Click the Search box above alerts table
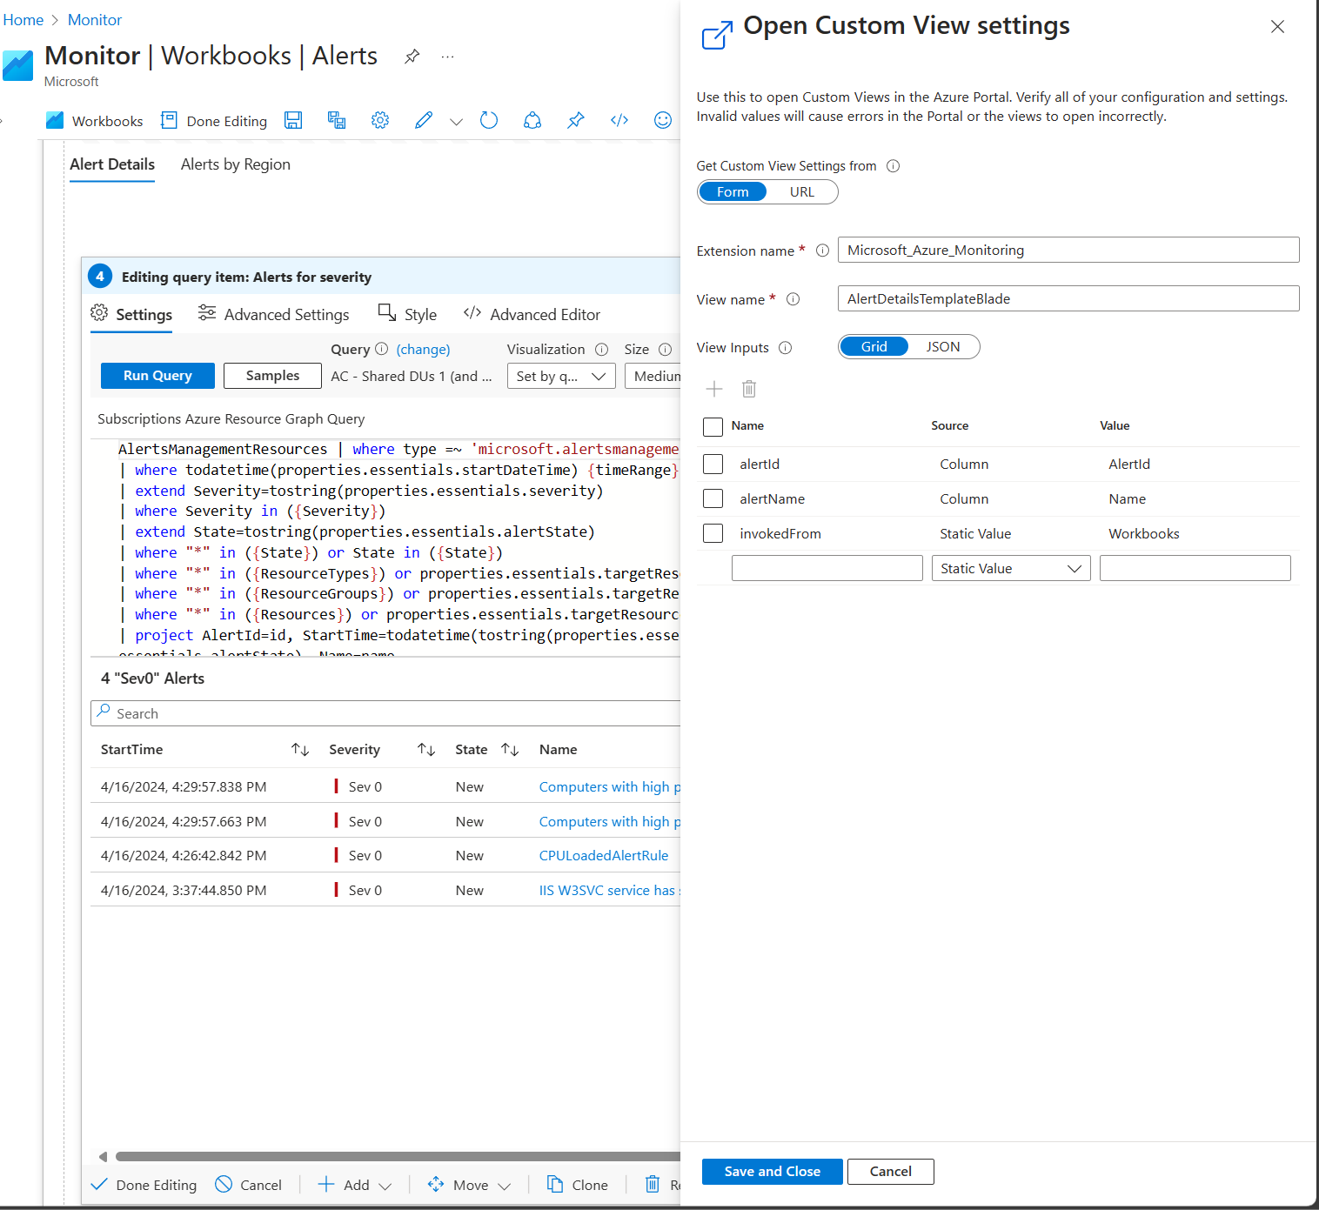The height and width of the screenshot is (1210, 1319). click(385, 713)
